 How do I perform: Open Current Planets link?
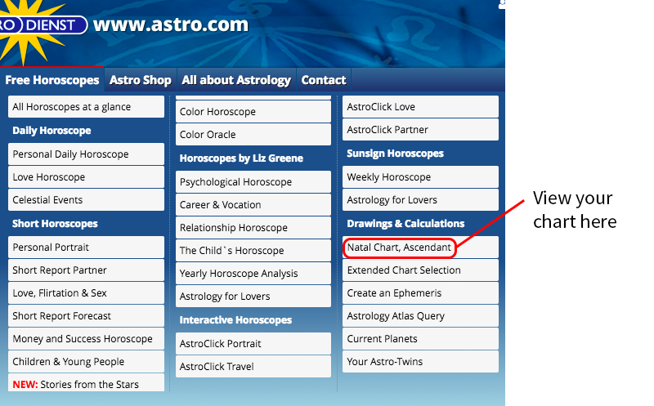(x=420, y=339)
